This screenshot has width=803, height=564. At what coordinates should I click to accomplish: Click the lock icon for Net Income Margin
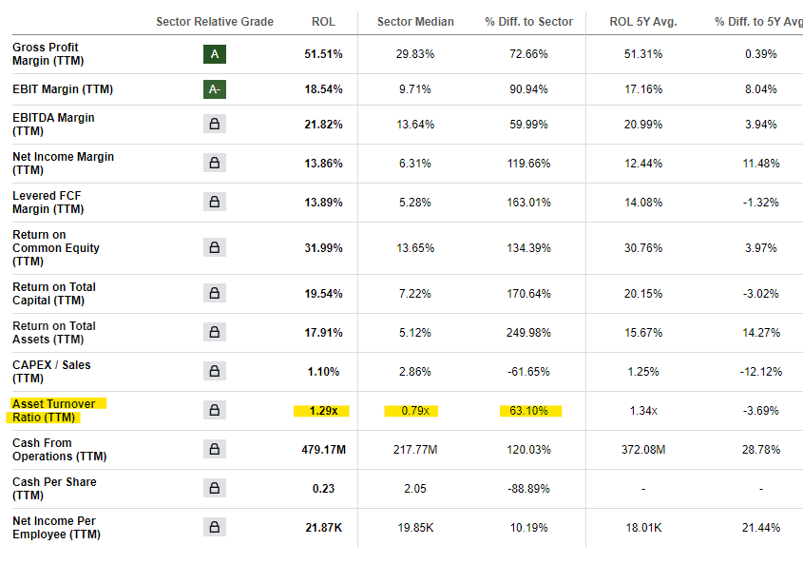tap(215, 163)
